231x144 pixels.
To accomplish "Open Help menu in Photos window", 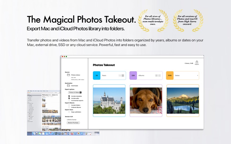I will tap(47, 91).
